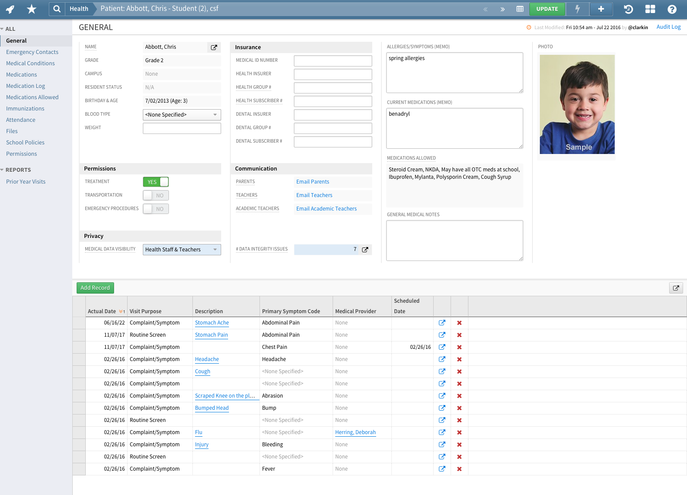687x495 pixels.
Task: Click the Email Parents link
Action: pos(313,182)
